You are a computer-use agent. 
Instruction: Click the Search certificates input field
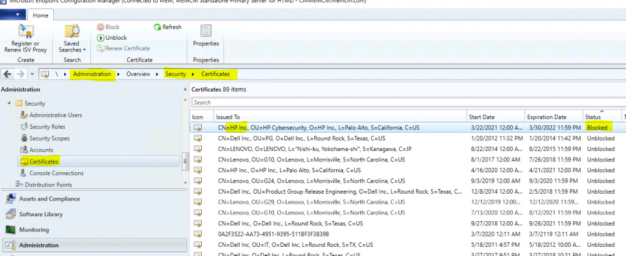coord(408,103)
